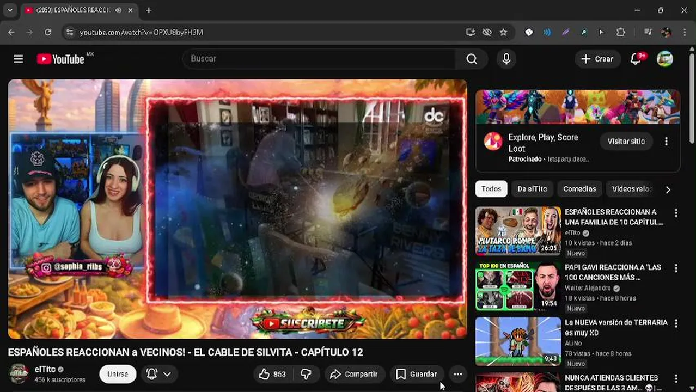Open the Explore, Play, Score Loot ad title
The height and width of the screenshot is (392, 696).
544,143
